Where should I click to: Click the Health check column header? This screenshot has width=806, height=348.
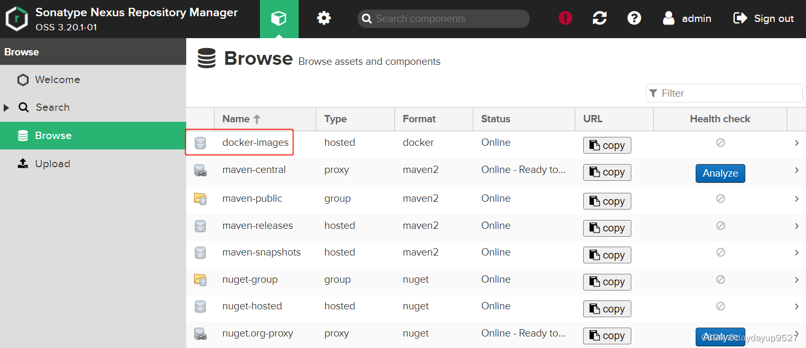tap(720, 119)
